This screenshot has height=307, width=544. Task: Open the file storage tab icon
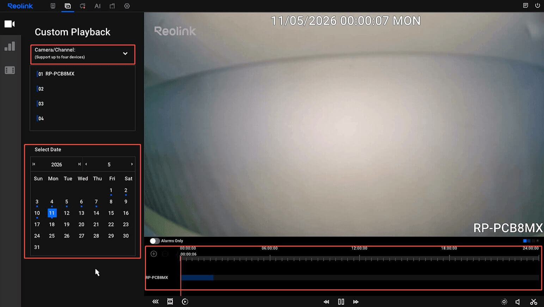click(x=112, y=6)
